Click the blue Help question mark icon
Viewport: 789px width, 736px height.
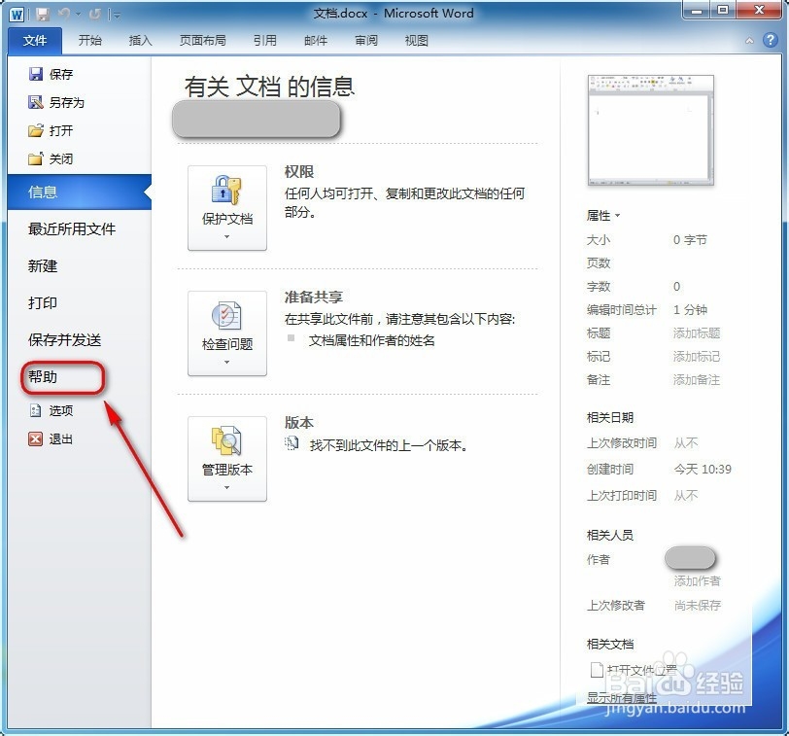click(x=770, y=40)
